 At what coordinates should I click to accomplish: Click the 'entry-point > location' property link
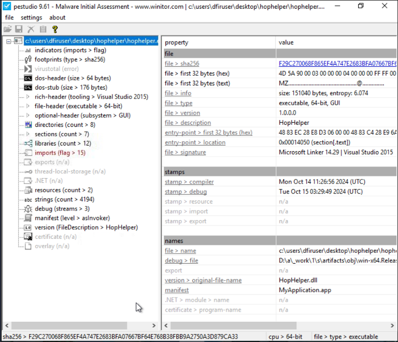(195, 142)
